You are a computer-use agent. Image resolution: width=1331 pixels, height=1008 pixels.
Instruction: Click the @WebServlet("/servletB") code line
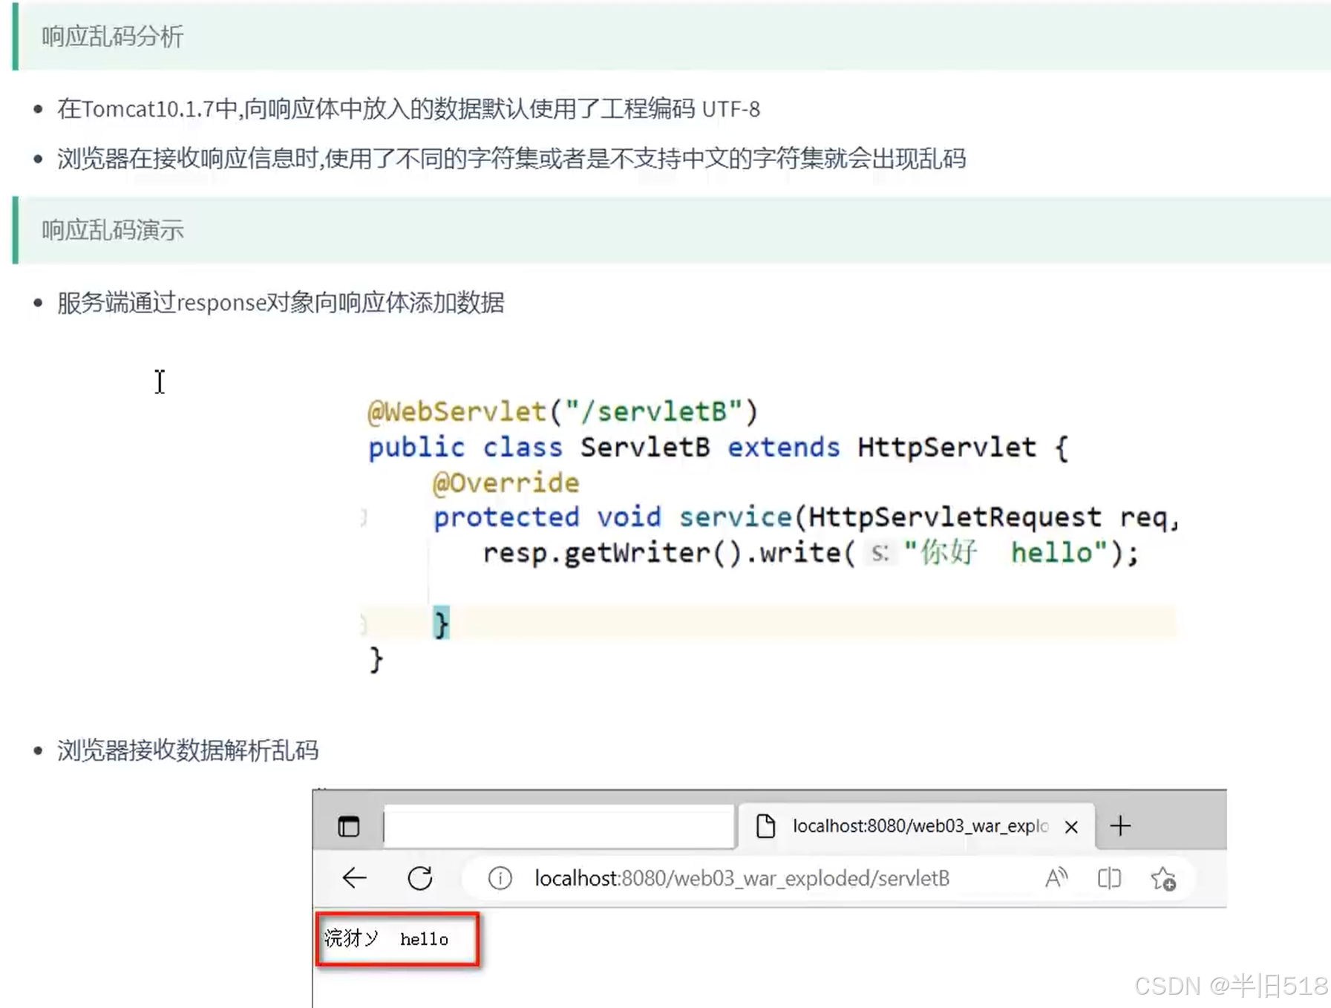(x=563, y=411)
